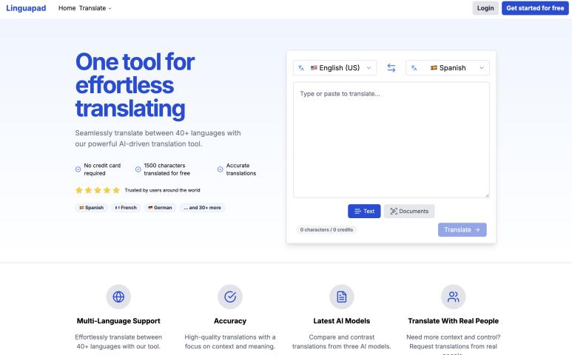Viewport: 572px width, 355px height.
Task: Click the checkmark icon beside Accurate translations
Action: click(x=221, y=169)
